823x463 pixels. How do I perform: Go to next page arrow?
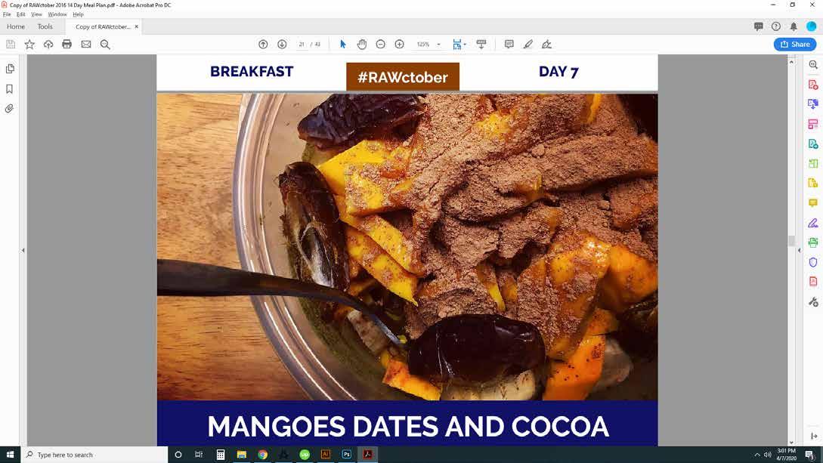click(282, 45)
